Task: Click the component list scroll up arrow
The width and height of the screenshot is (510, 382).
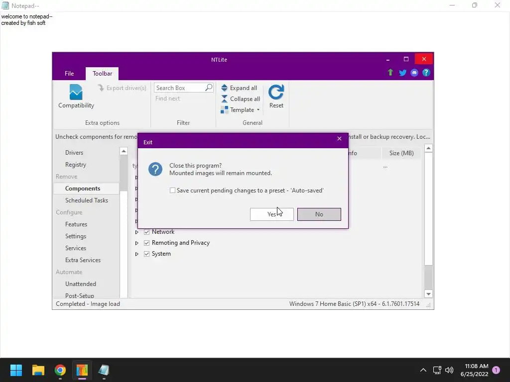Action: tap(428, 148)
